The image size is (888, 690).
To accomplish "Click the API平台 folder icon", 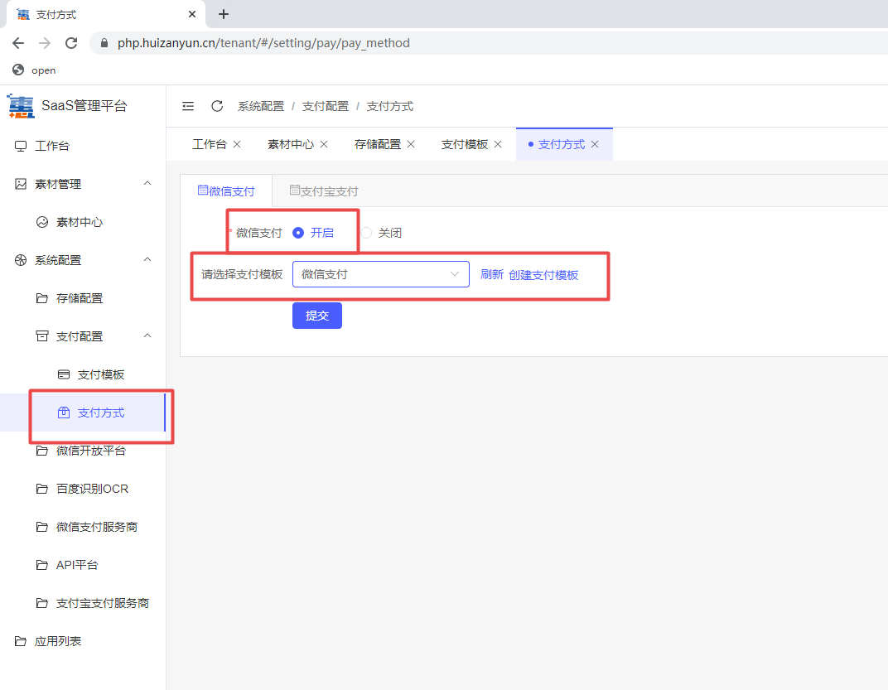I will (x=42, y=565).
